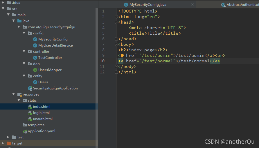Viewport: 259px width, 148px height.
Task: Click the target folder icon
Action: (9, 143)
